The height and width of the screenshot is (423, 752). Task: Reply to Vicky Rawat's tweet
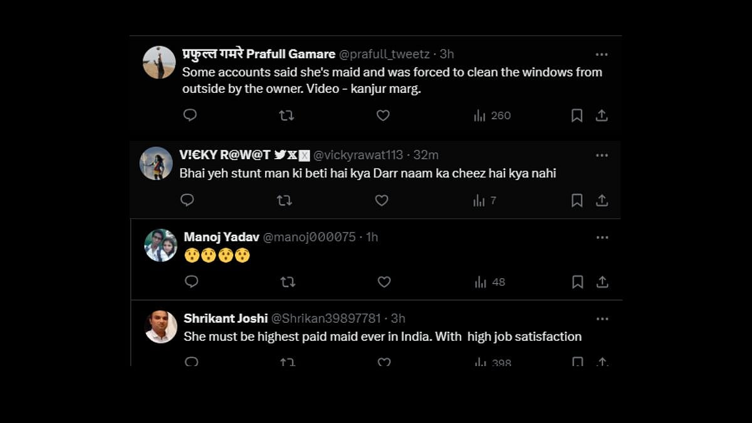pos(187,201)
